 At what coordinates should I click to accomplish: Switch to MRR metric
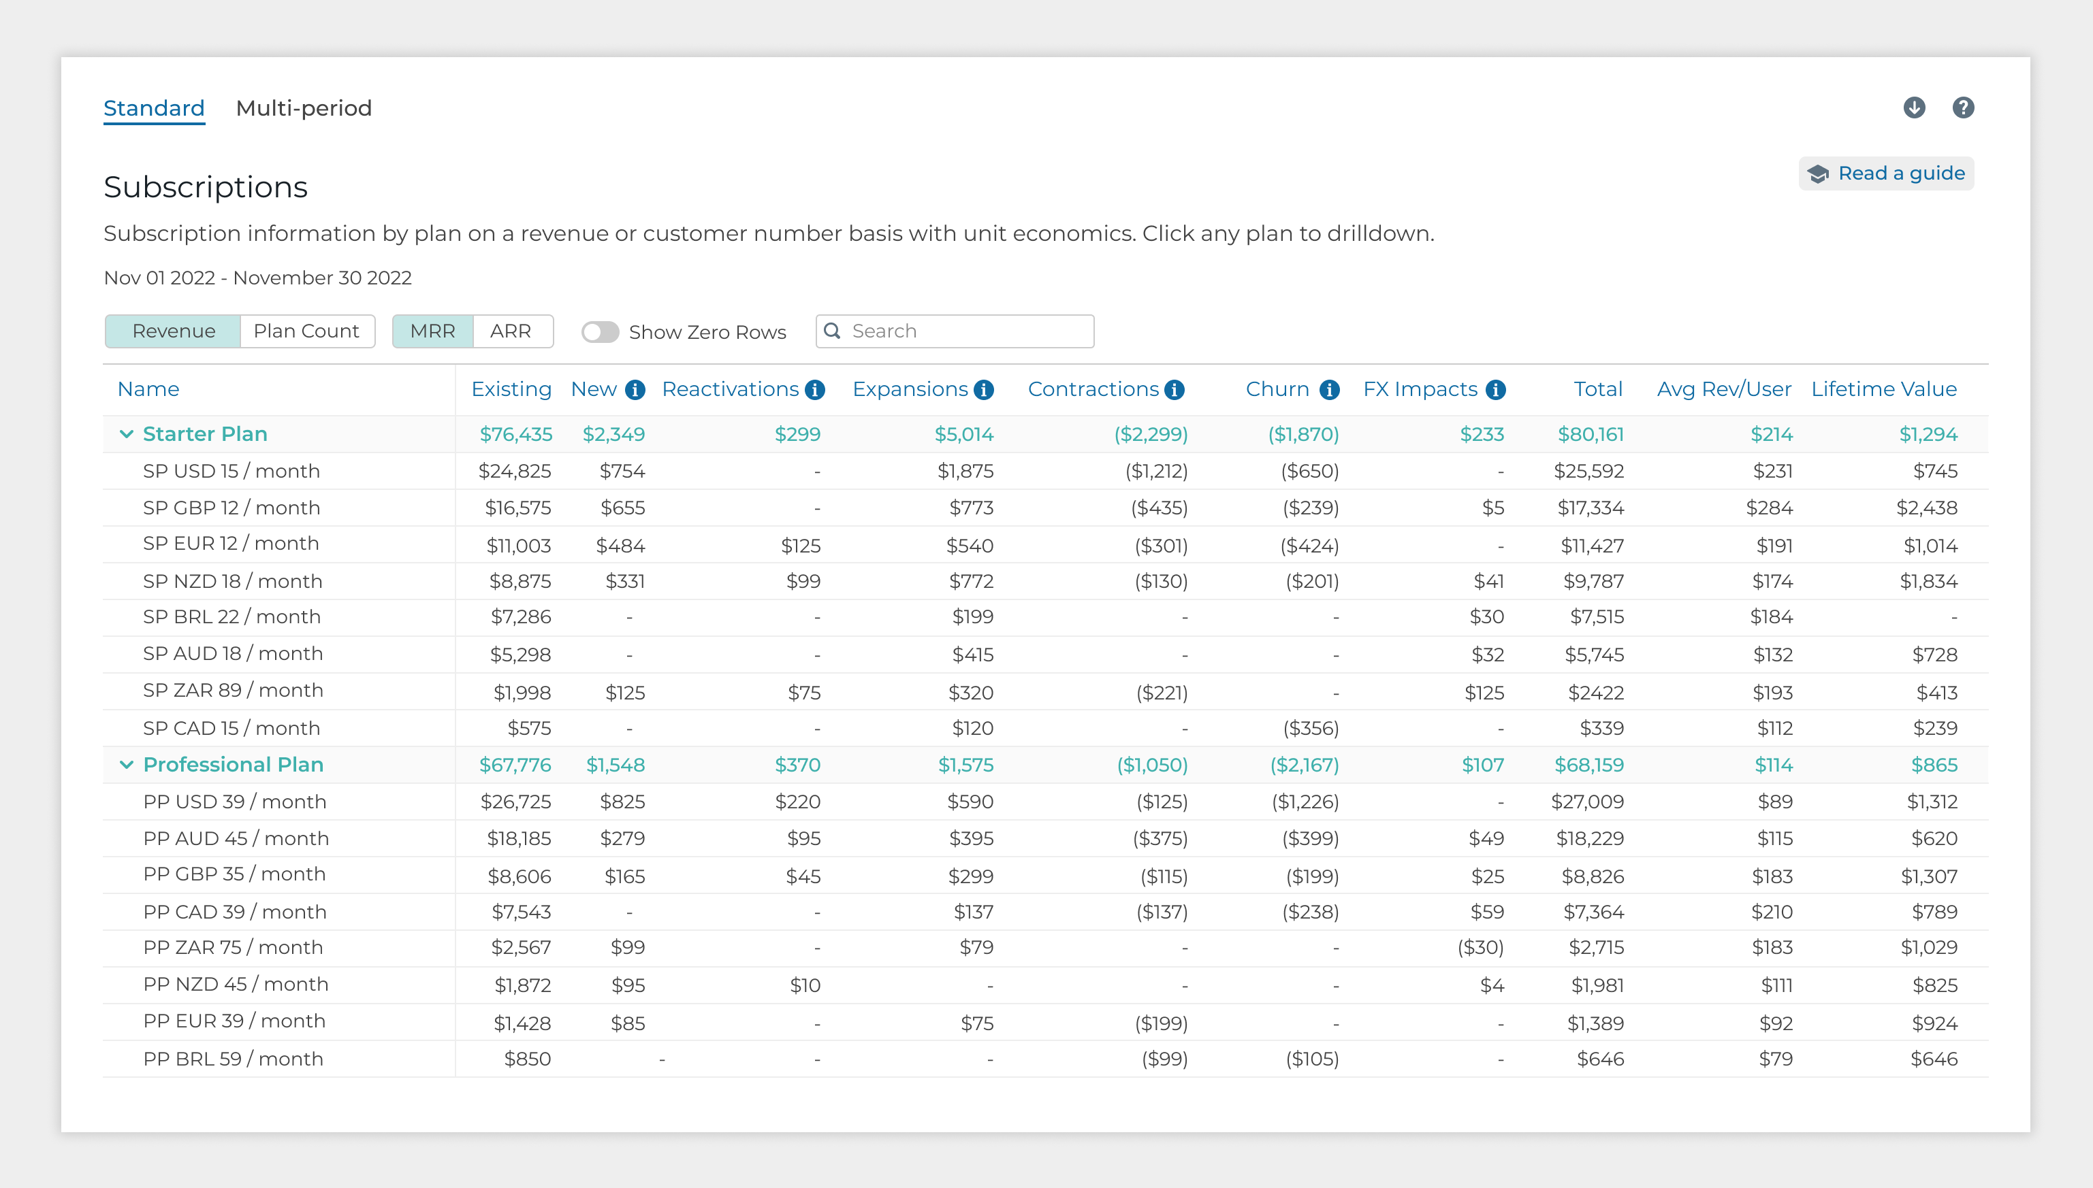(x=432, y=331)
